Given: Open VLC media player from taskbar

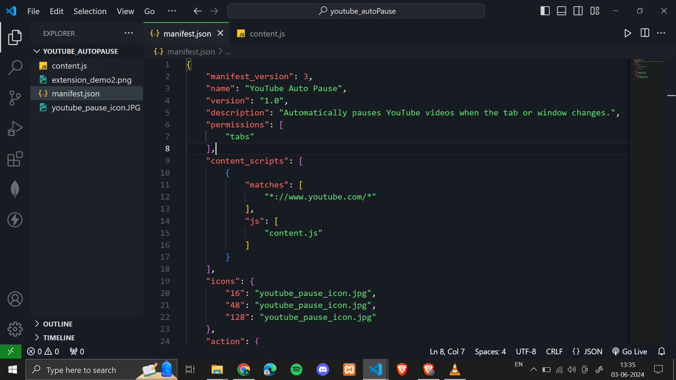Looking at the screenshot, I should [455, 370].
